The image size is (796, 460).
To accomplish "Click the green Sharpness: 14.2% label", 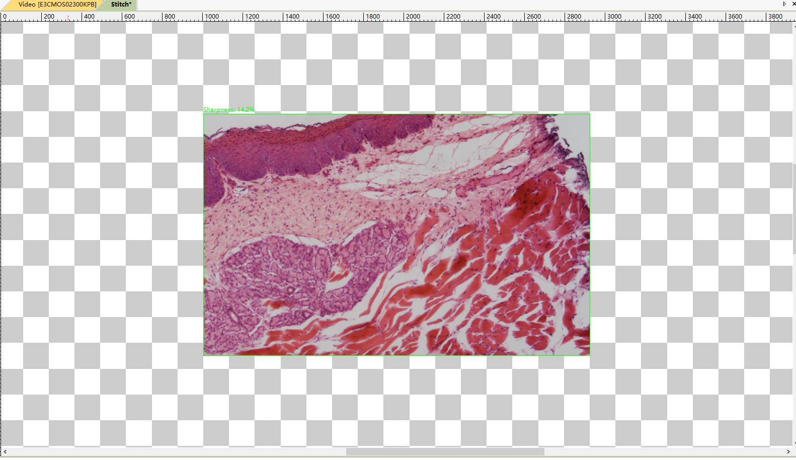I will click(x=229, y=109).
